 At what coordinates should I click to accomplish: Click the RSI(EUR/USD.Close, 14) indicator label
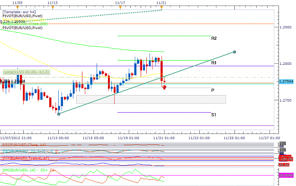click(24, 145)
